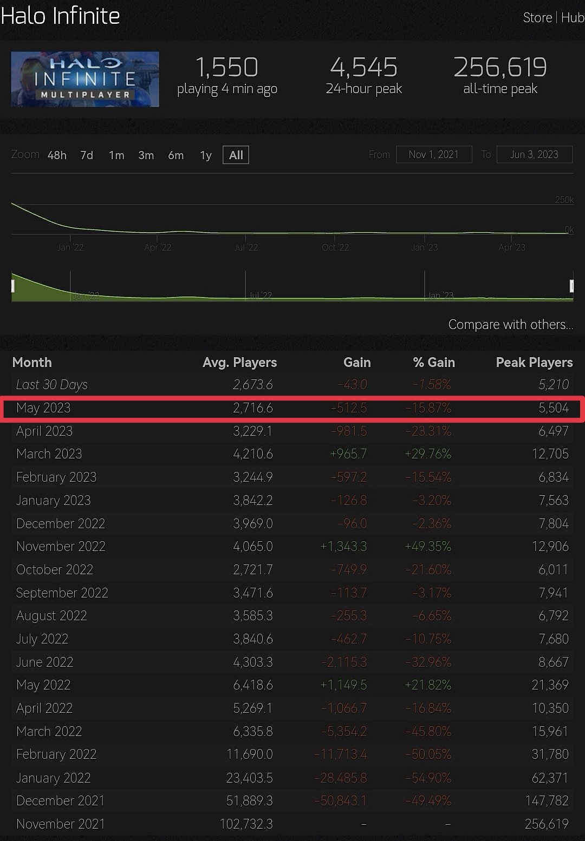Click the -2,115.3 gain value
585x841 pixels.
click(x=344, y=662)
